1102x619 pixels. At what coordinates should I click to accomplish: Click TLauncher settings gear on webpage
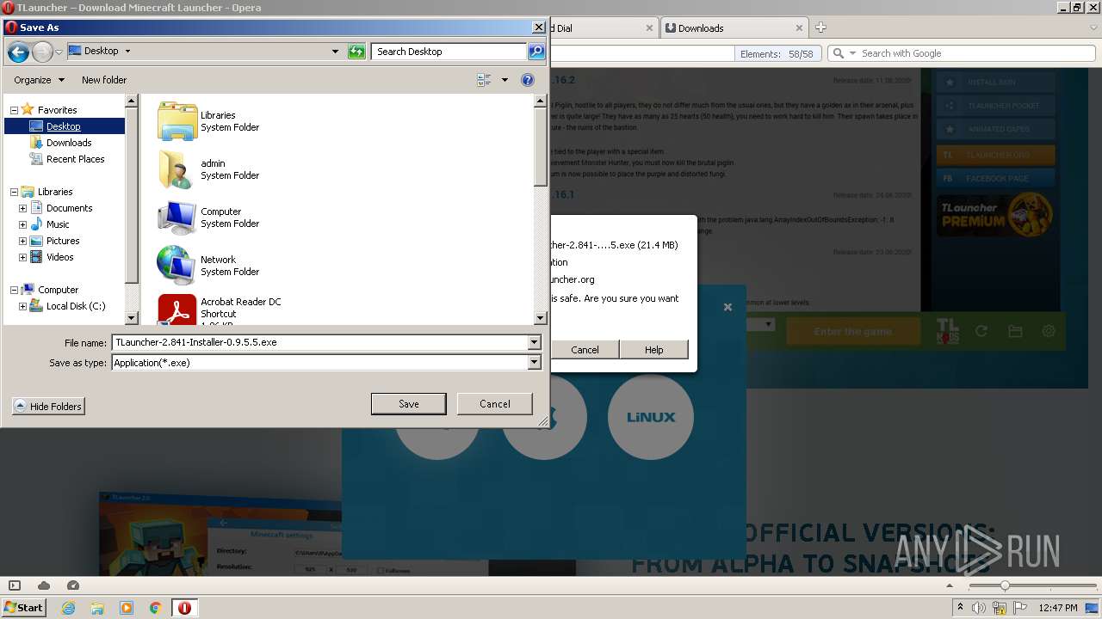click(x=1048, y=331)
